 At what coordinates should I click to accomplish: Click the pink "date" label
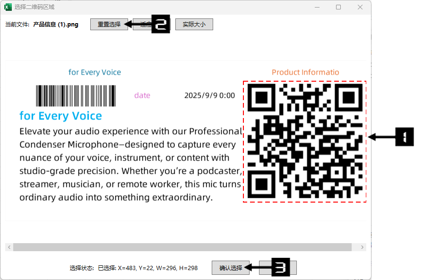[142, 95]
